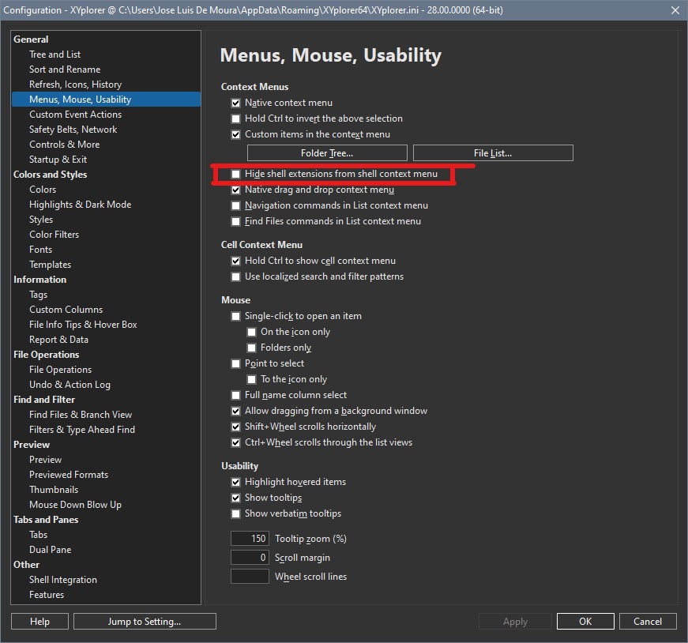This screenshot has height=643, width=688.
Task: Cancel the configuration dialog
Action: 647,622
